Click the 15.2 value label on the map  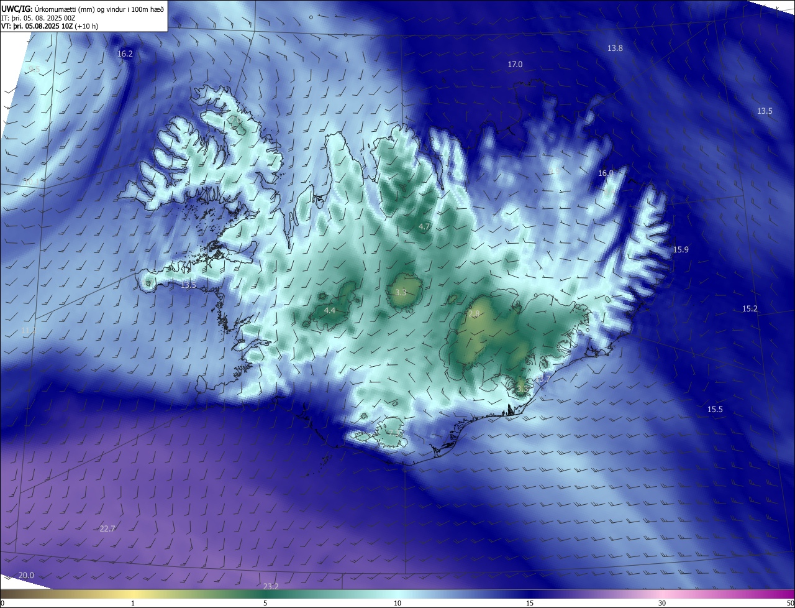[750, 309]
